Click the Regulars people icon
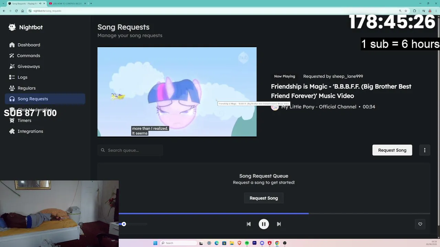This screenshot has width=440, height=247. (x=12, y=88)
